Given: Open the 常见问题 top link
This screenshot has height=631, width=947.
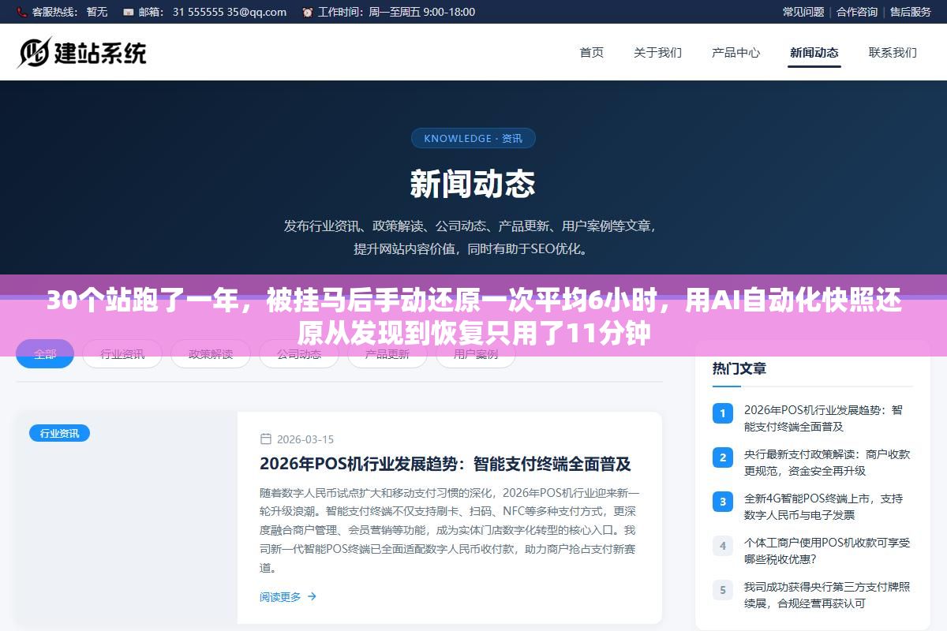Looking at the screenshot, I should pos(803,12).
